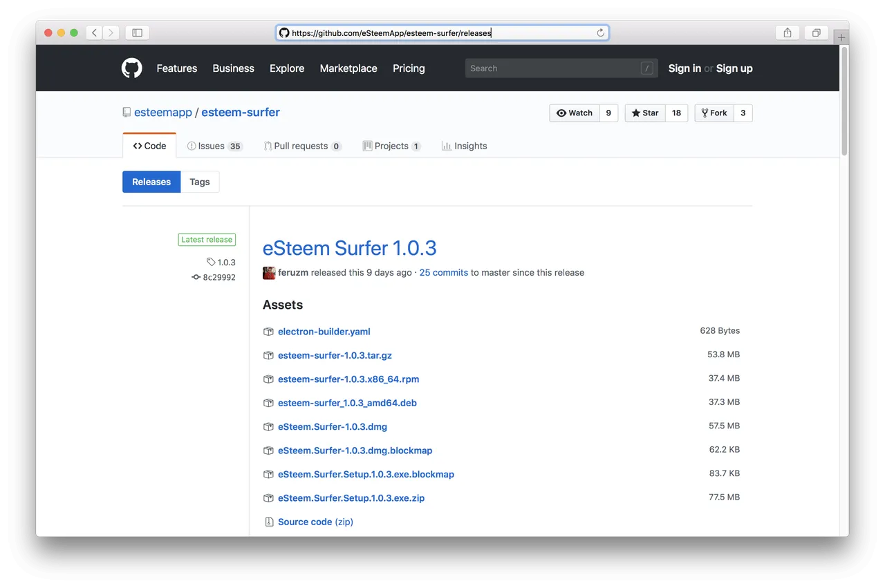
Task: Click the forks count 3
Action: tap(743, 113)
